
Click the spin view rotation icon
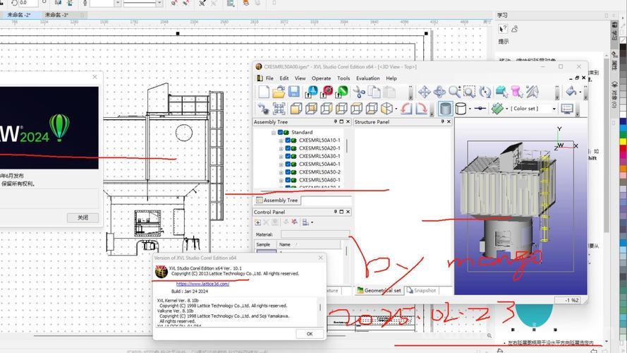485,92
